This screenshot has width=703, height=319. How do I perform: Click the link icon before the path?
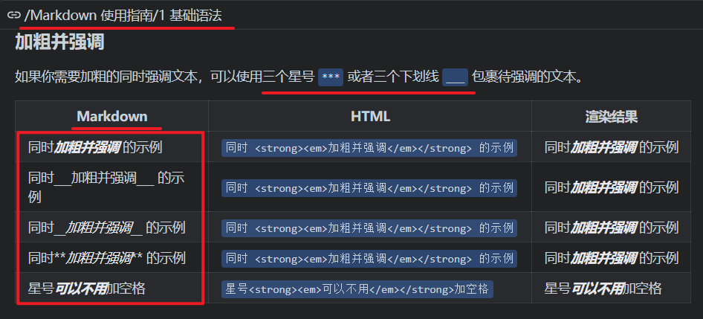coord(14,16)
